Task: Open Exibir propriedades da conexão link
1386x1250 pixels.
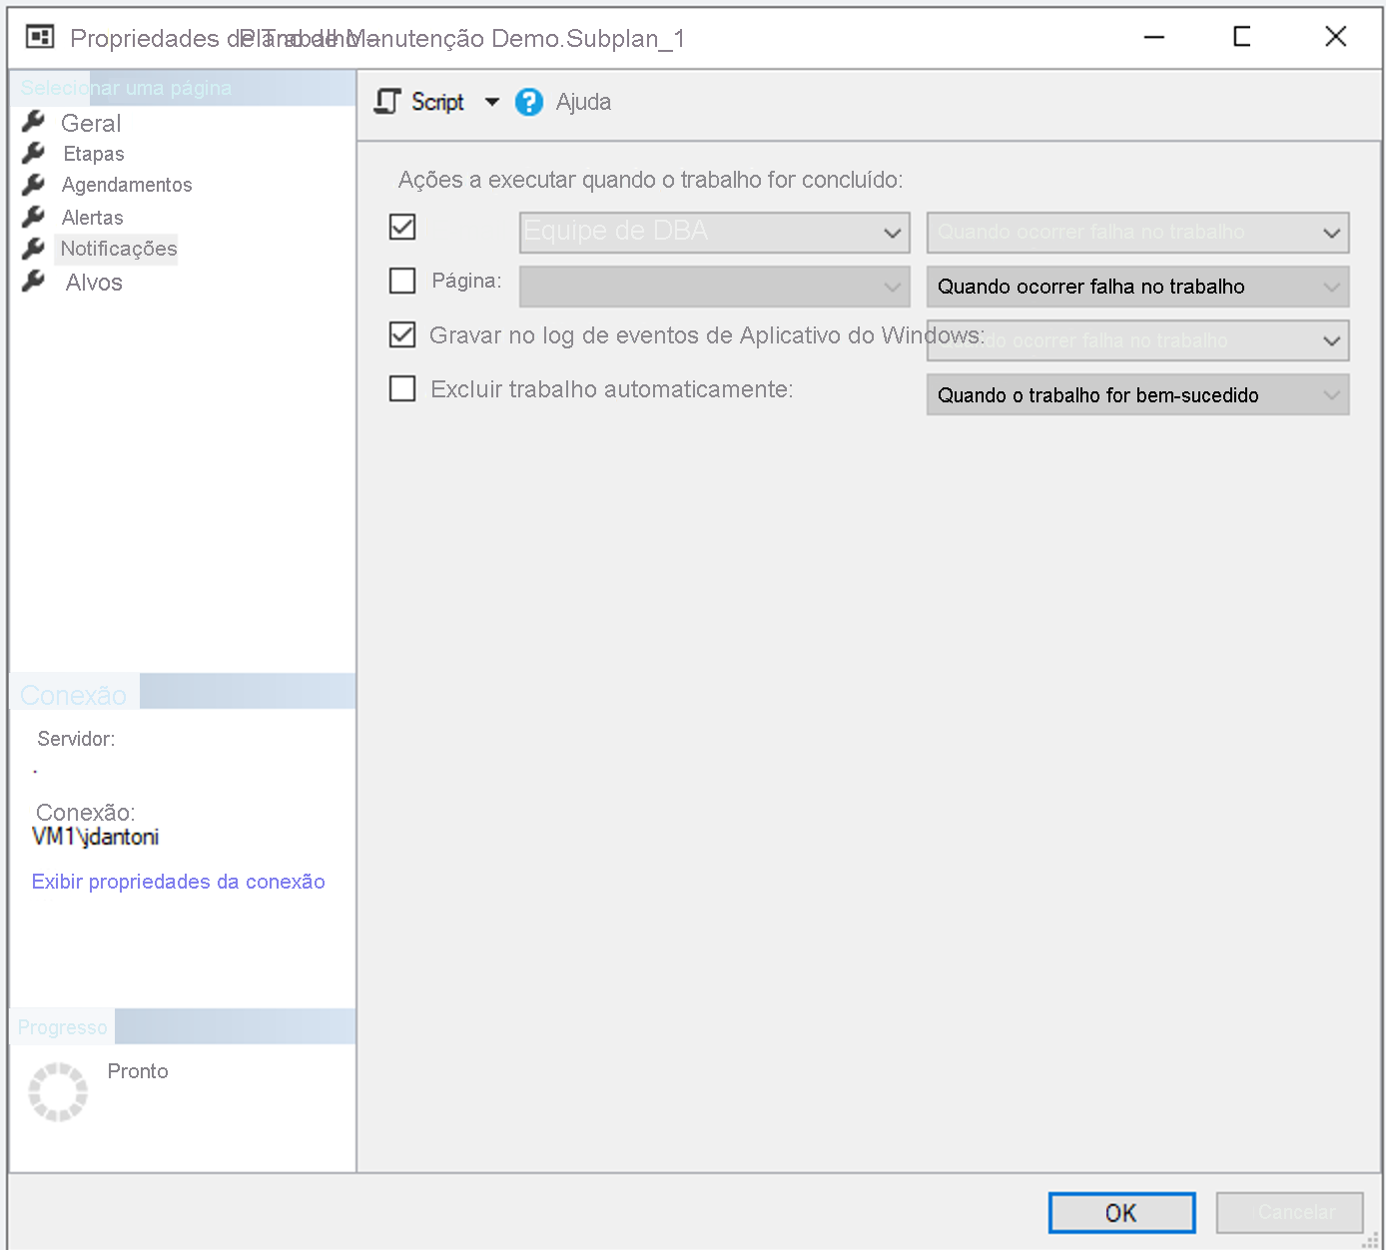Action: click(x=178, y=882)
